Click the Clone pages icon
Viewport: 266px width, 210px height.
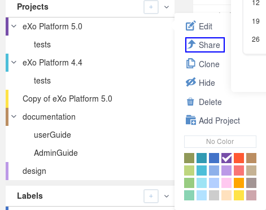[191, 63]
